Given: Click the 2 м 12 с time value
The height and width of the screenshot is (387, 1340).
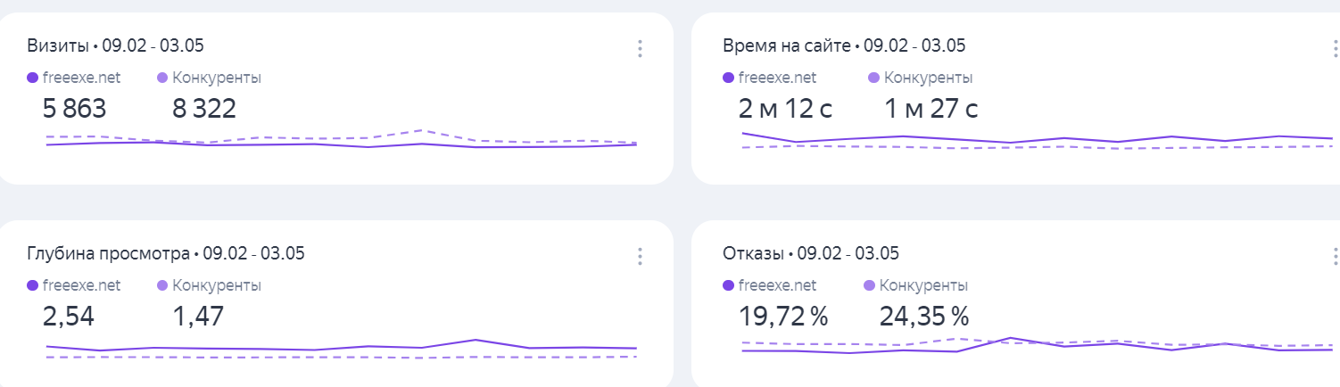Looking at the screenshot, I should point(785,109).
